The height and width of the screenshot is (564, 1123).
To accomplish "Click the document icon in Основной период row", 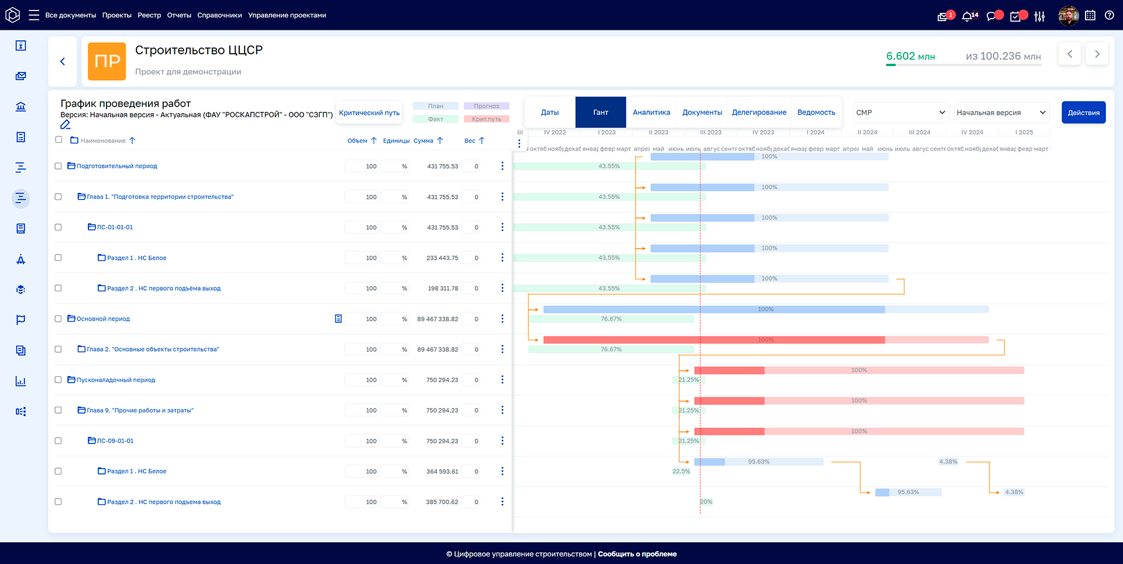I will click(x=338, y=319).
